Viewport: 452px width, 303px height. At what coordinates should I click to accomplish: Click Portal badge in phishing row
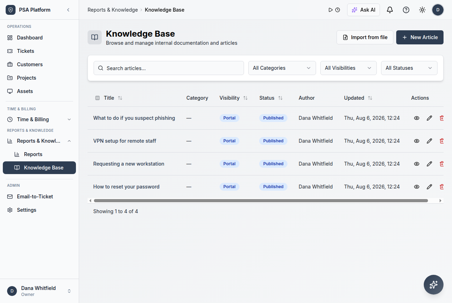[230, 118]
